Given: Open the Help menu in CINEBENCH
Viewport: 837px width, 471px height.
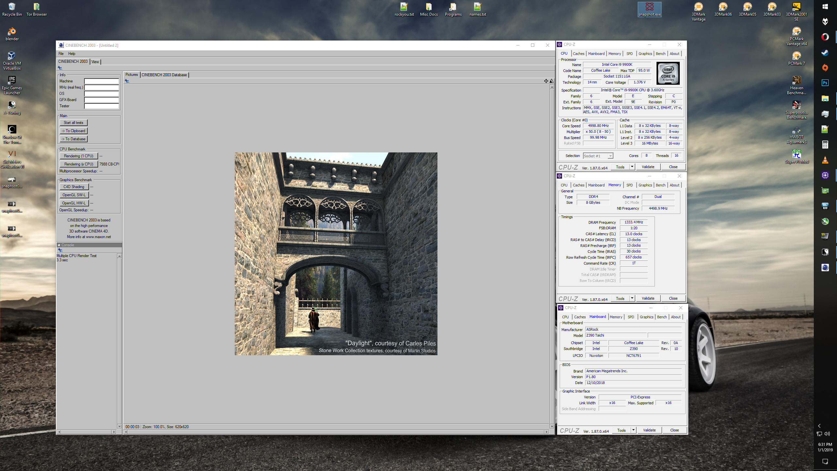Looking at the screenshot, I should [72, 54].
